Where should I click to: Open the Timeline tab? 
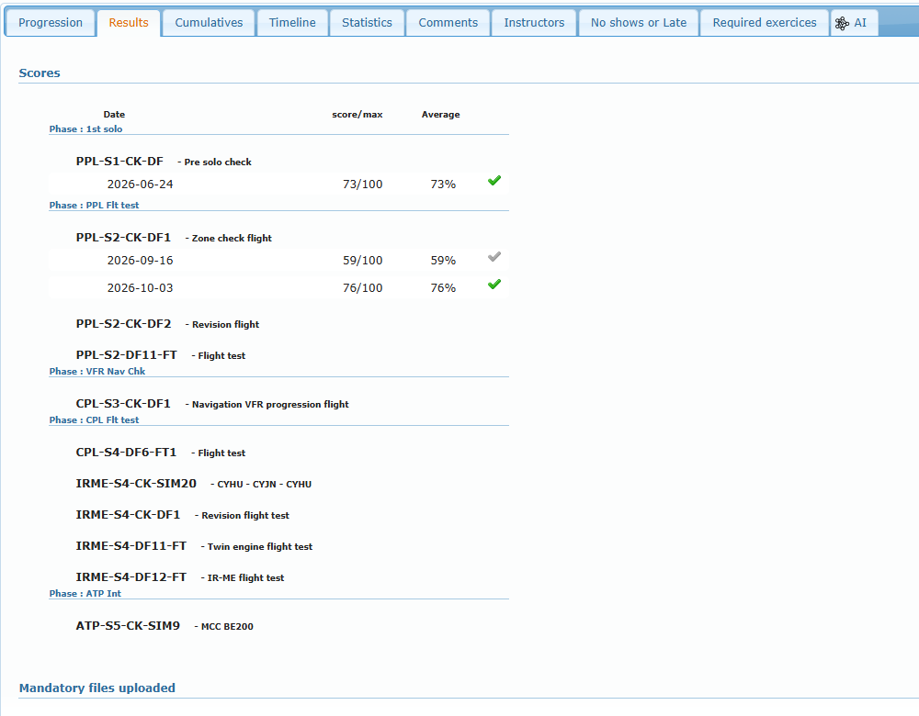point(292,23)
